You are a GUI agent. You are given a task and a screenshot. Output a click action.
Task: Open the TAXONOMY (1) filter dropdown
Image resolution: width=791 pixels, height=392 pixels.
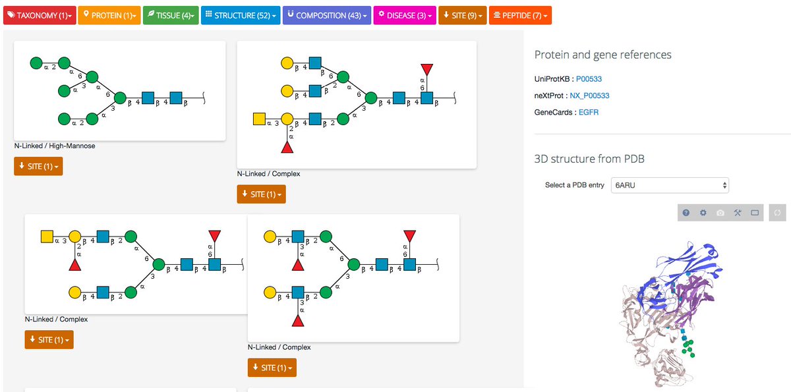[38, 15]
